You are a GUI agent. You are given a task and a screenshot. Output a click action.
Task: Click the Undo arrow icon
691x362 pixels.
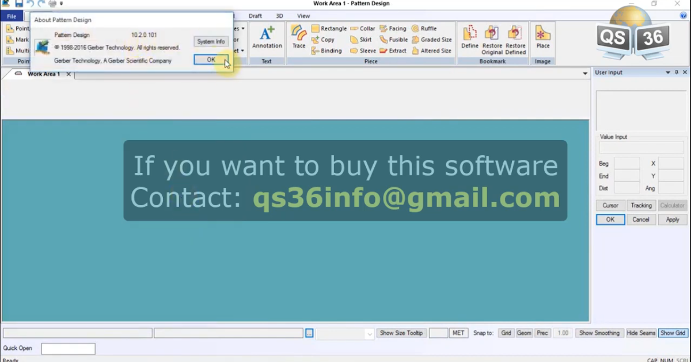coord(30,3)
